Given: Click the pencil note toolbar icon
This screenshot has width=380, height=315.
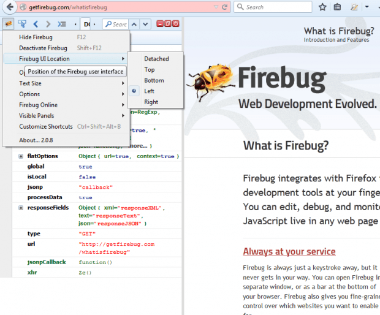Looking at the screenshot, I should coord(354,7).
